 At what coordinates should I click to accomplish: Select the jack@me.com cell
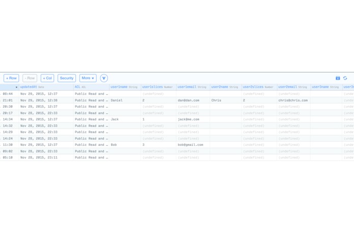click(193, 119)
